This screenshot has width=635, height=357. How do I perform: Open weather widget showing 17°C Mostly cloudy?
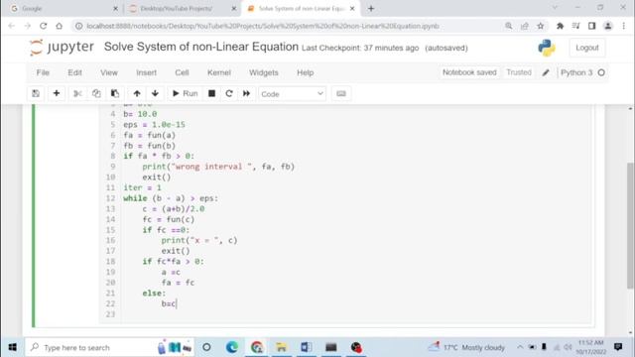point(466,347)
